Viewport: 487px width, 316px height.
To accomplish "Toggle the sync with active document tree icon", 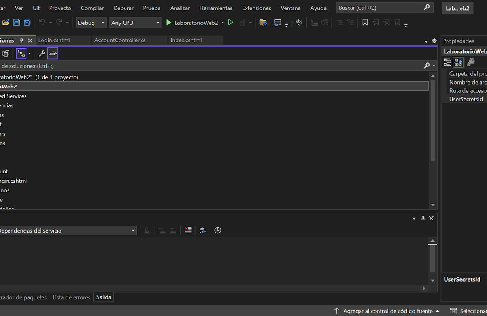I will (21, 53).
